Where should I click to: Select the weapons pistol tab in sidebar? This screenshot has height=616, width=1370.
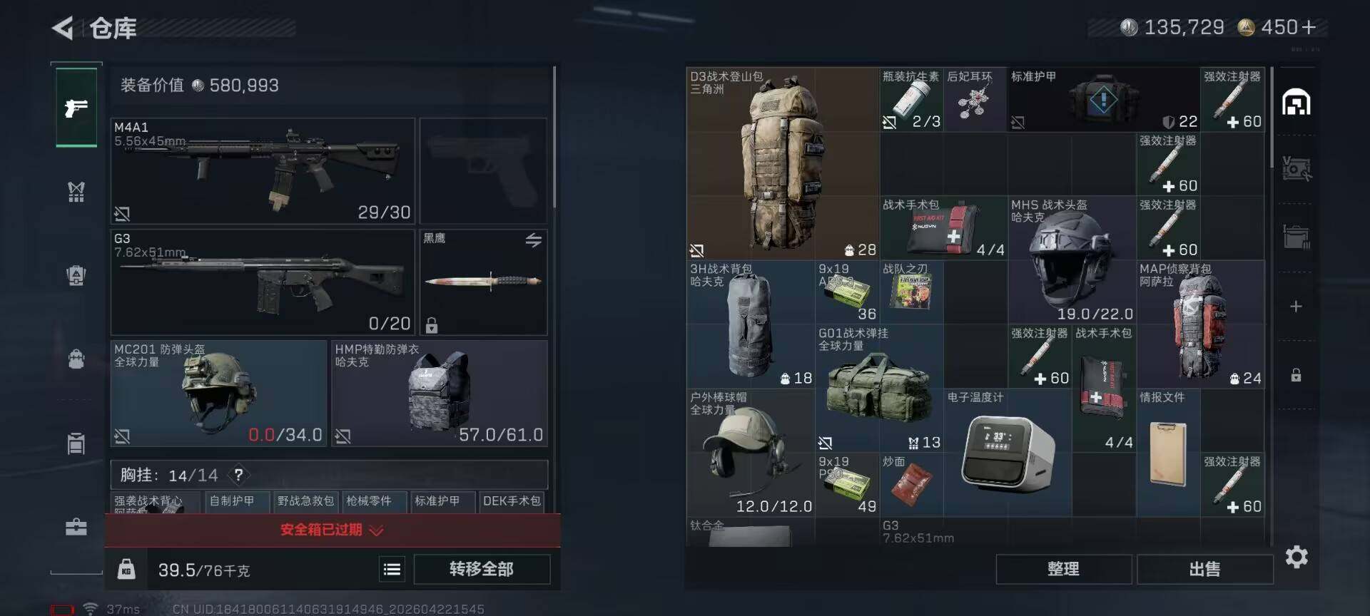[76, 107]
